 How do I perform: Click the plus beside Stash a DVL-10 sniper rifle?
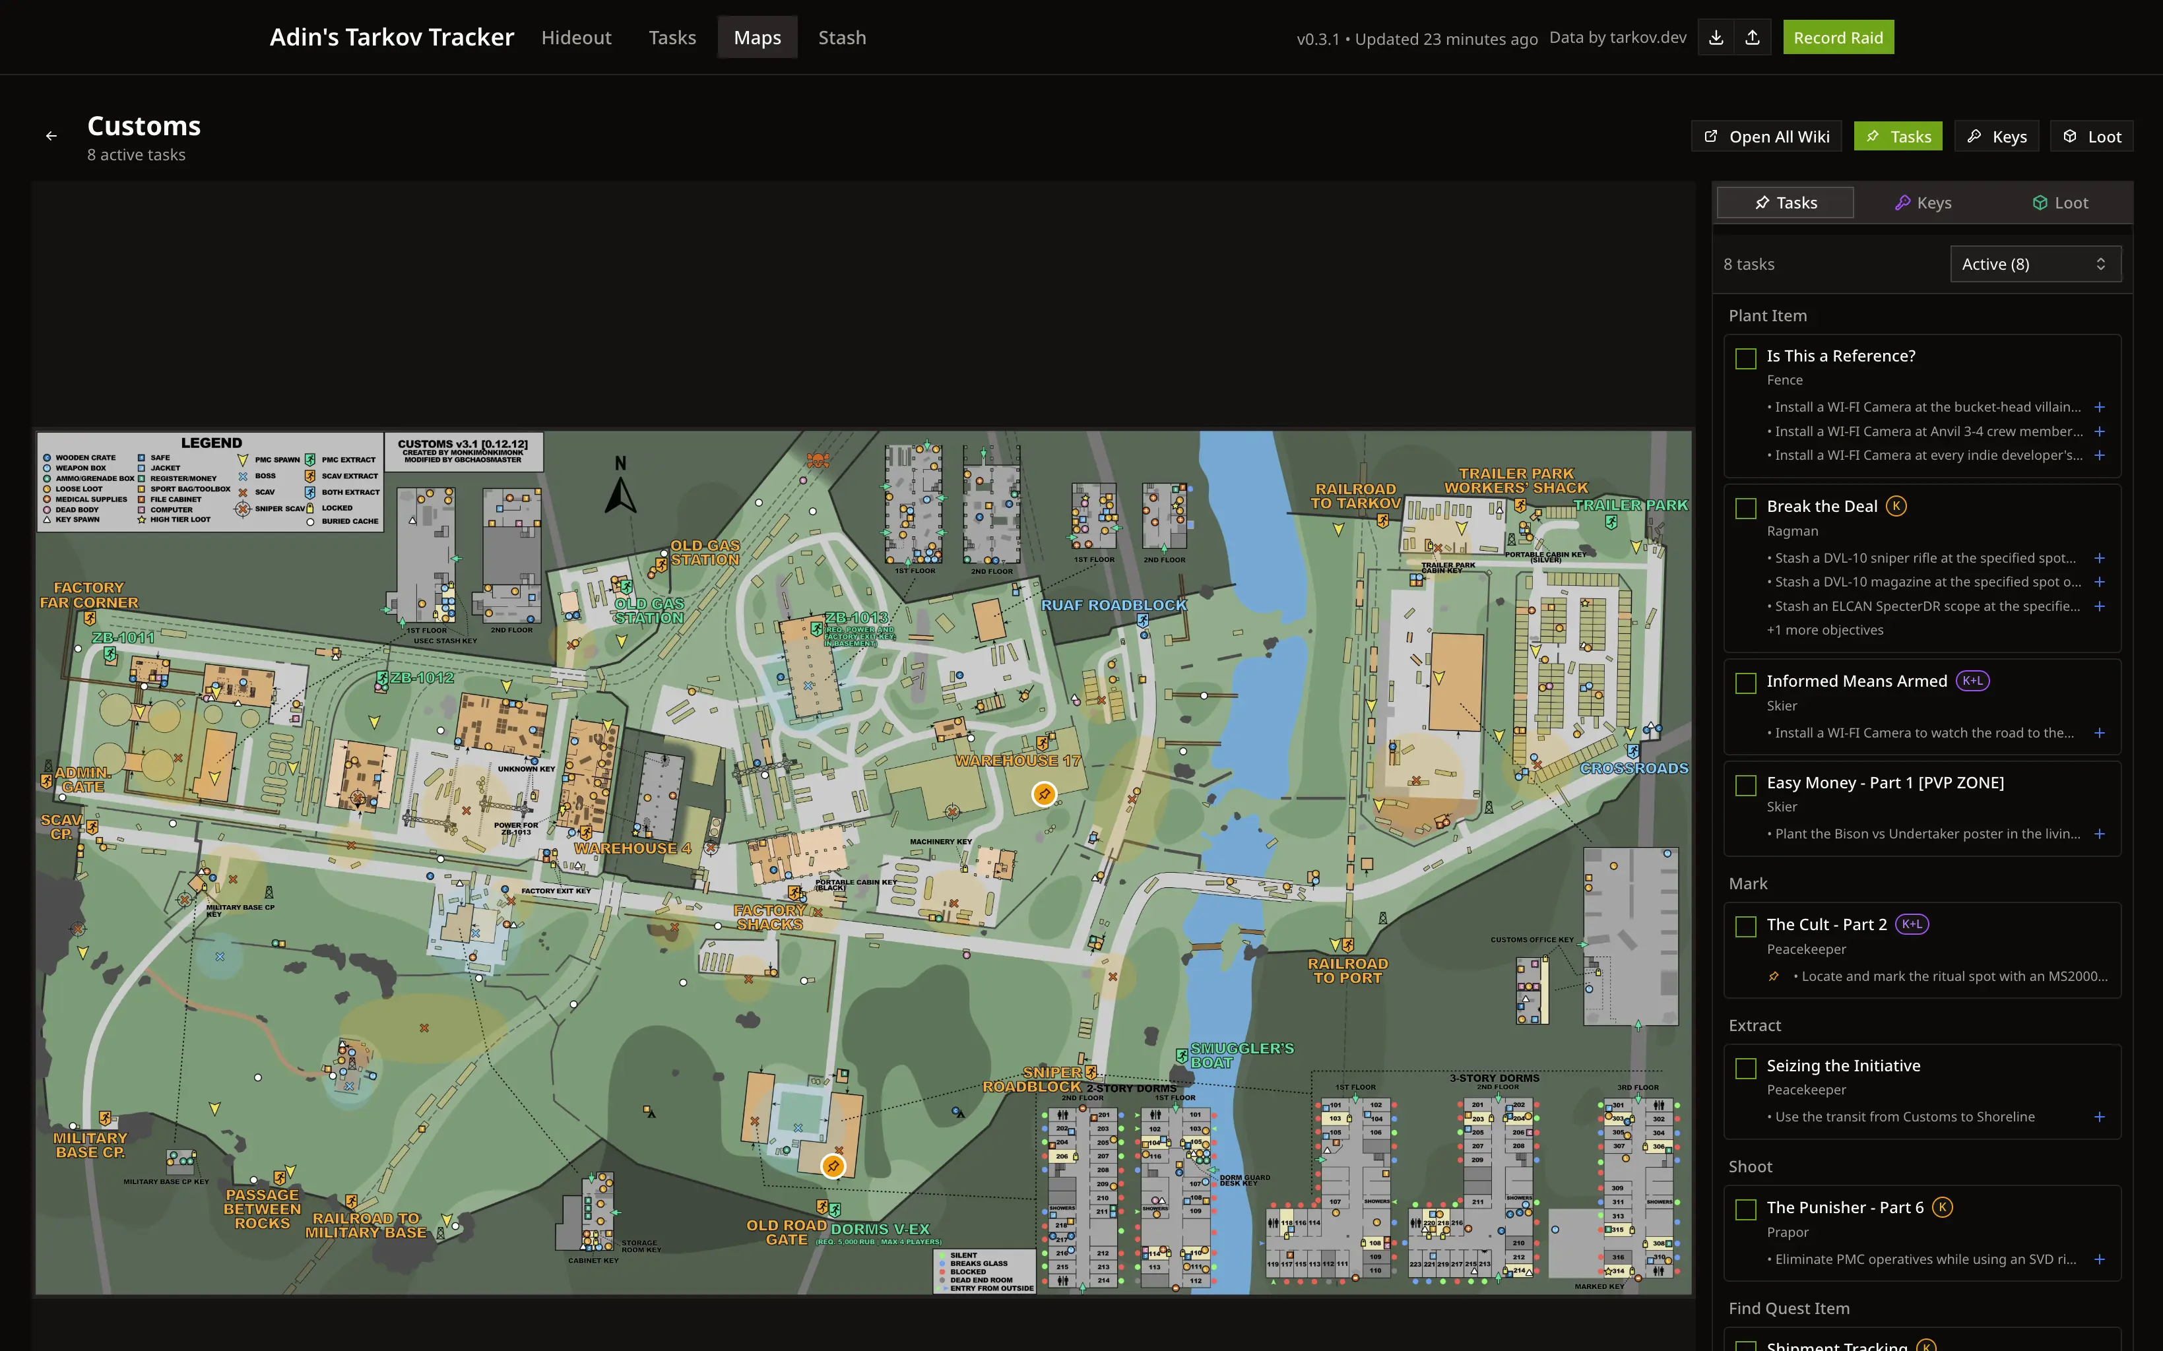[2100, 557]
